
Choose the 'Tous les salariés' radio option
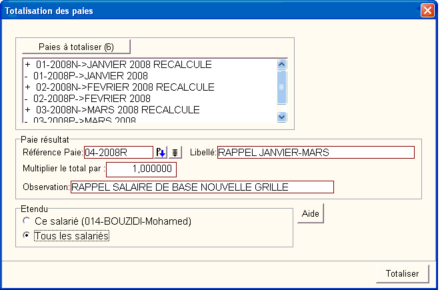(x=27, y=235)
